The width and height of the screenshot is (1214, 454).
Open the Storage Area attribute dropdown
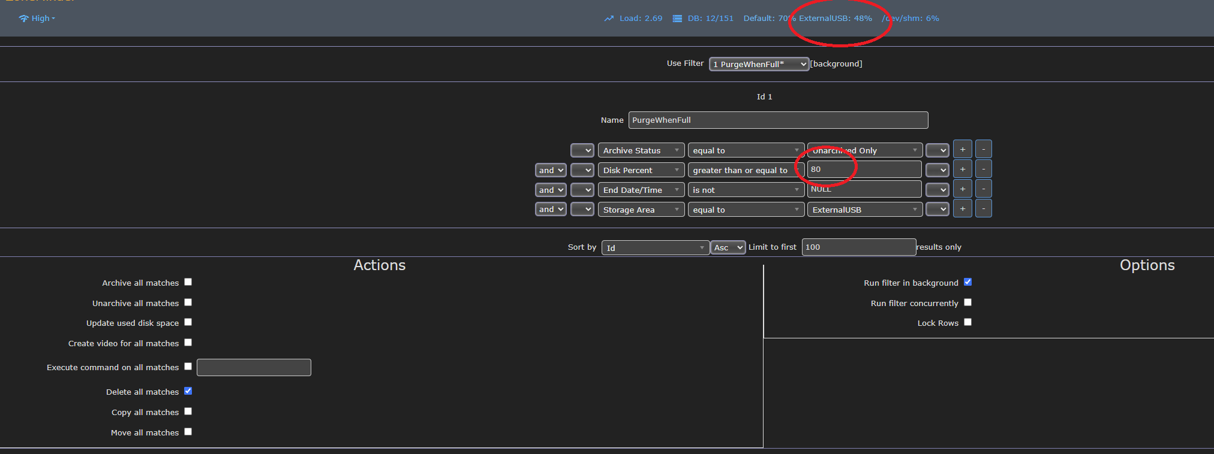coord(641,210)
